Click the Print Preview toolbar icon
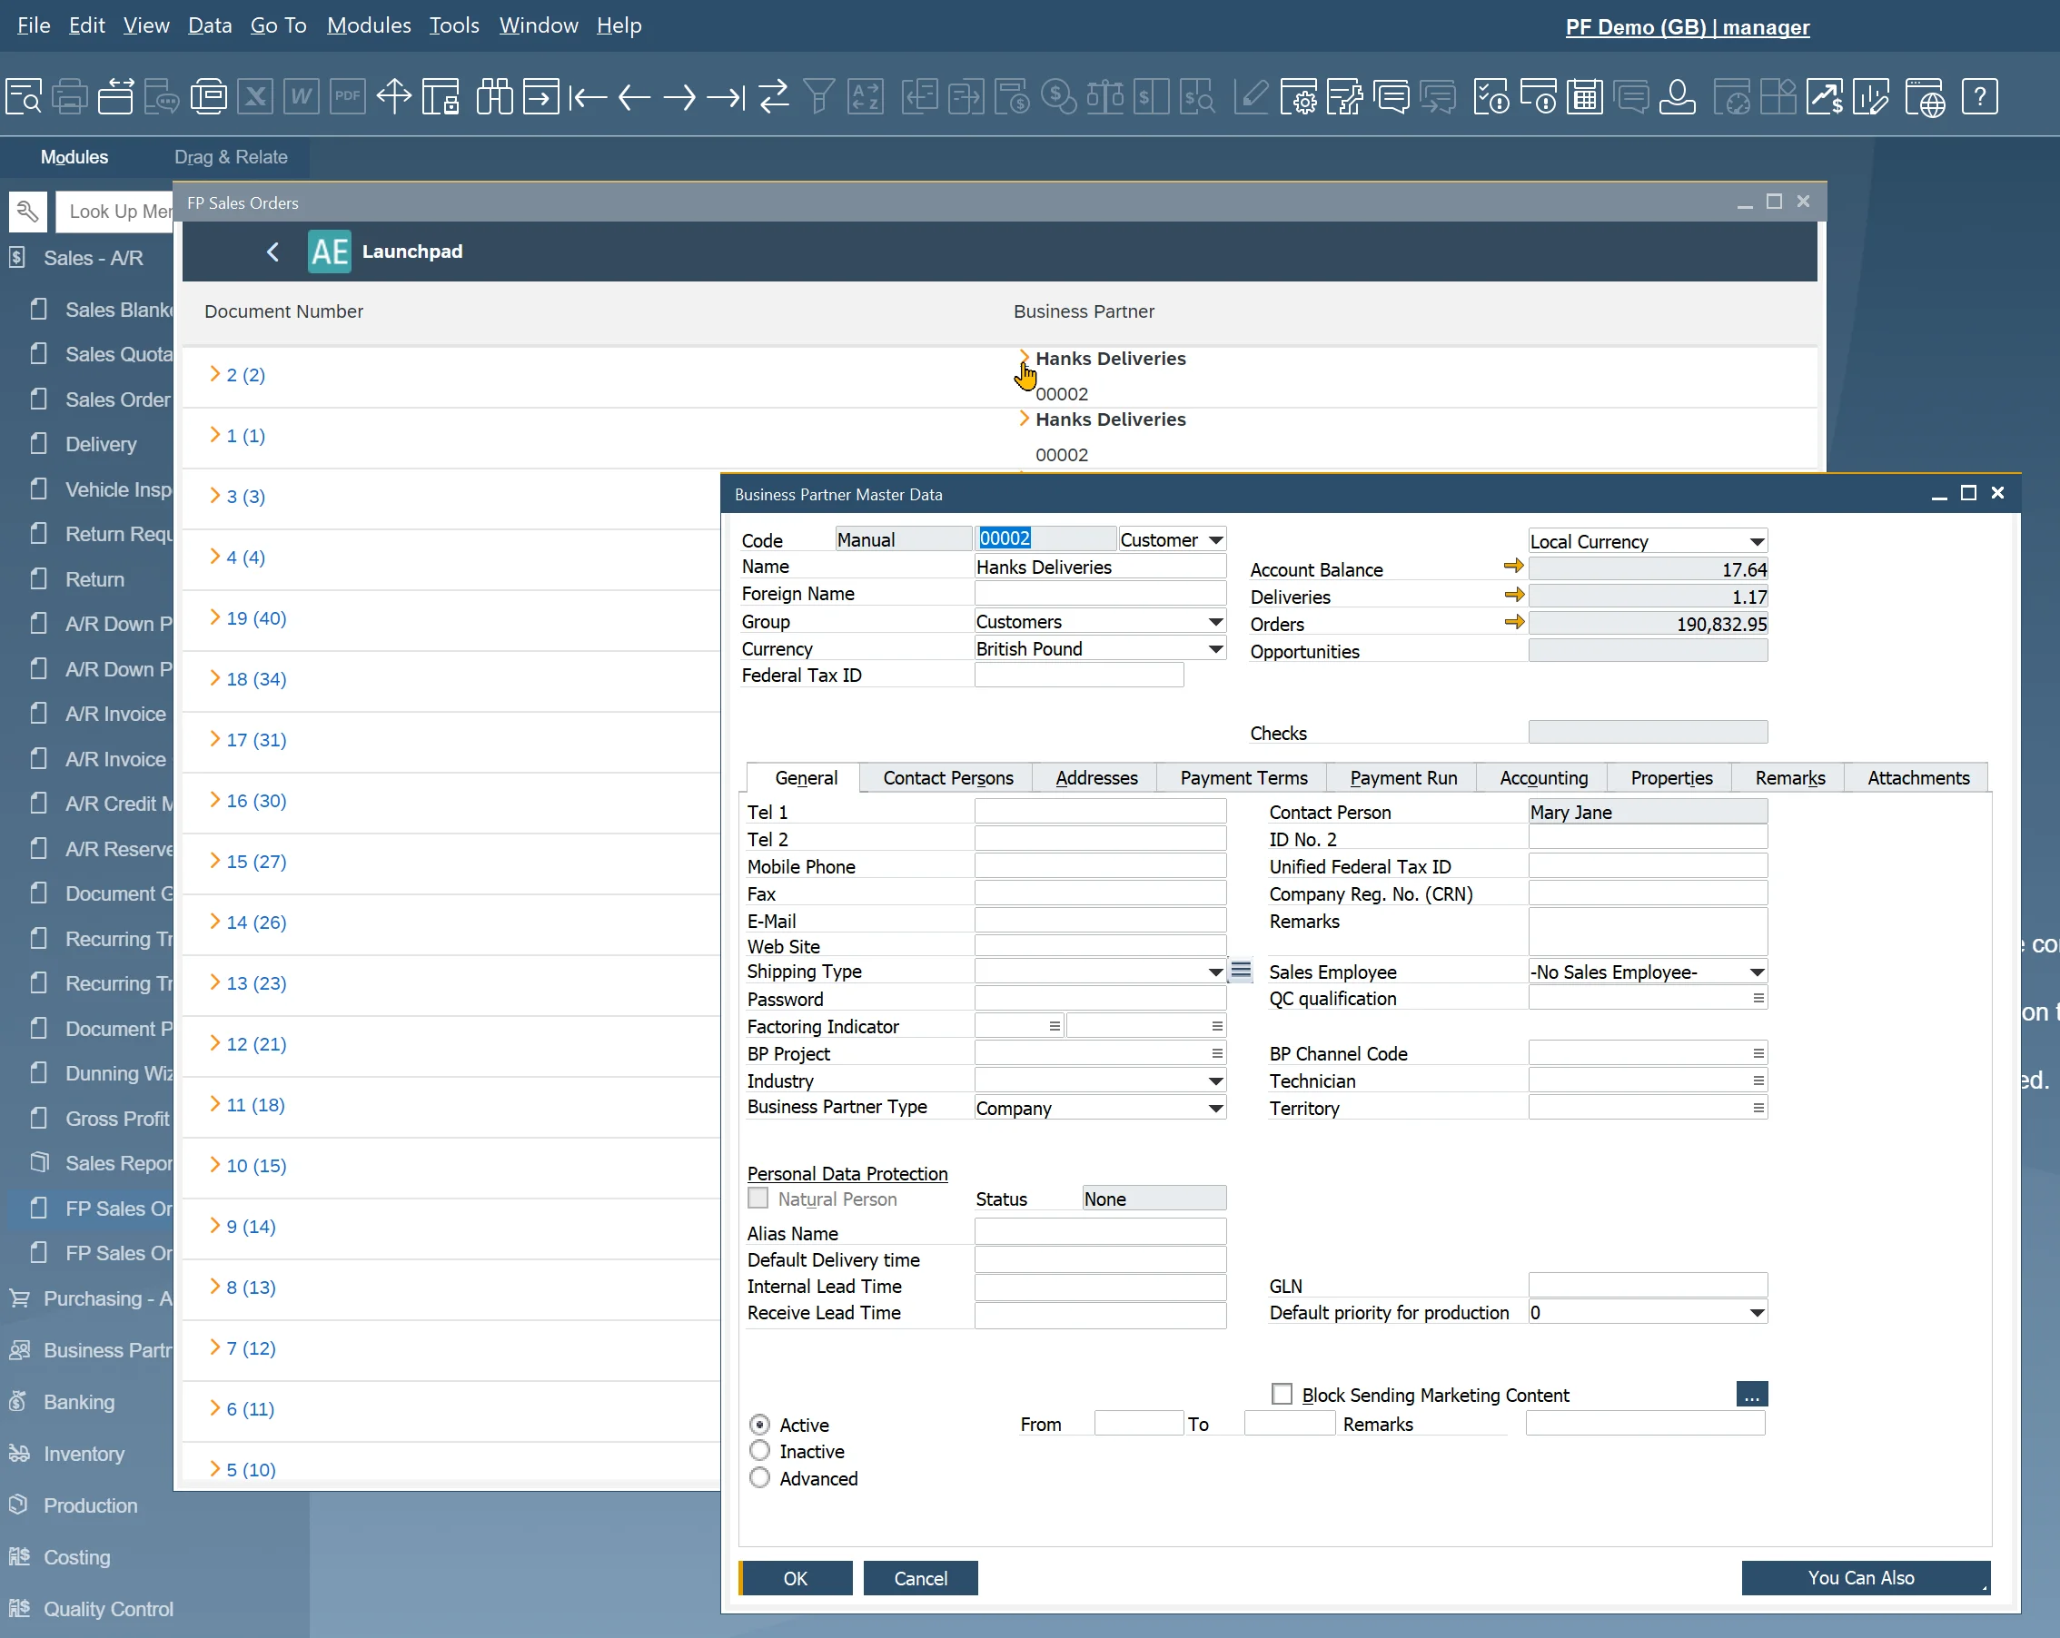This screenshot has height=1638, width=2060. (24, 97)
